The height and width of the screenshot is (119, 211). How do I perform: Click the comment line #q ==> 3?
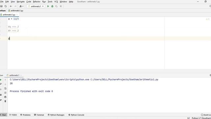13,27
